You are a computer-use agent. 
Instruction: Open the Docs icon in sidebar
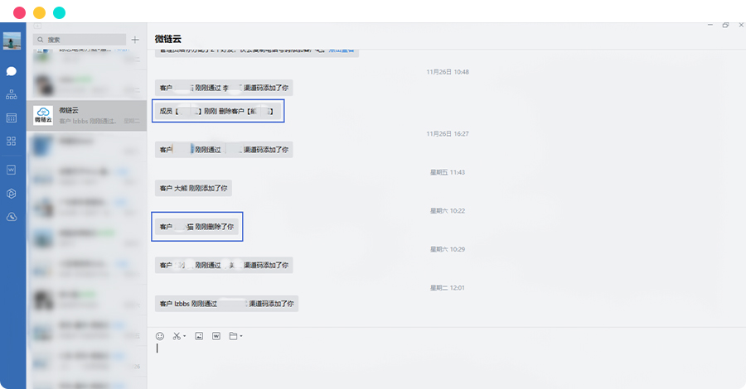pyautogui.click(x=12, y=170)
